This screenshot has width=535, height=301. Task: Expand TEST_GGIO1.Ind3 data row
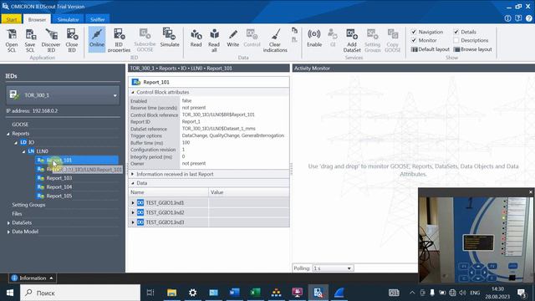pyautogui.click(x=133, y=222)
